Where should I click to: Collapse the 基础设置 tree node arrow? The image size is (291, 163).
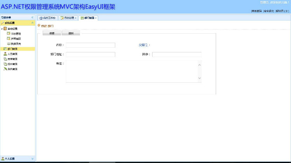[x=2, y=29]
